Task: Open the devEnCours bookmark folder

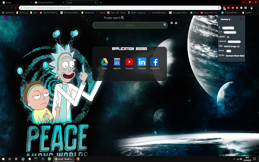Action: pos(22,13)
